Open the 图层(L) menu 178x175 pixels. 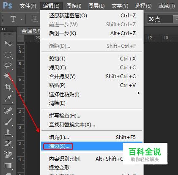point(96,6)
